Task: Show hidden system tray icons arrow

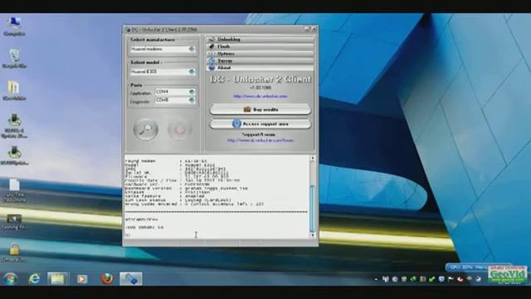Action: point(376,279)
